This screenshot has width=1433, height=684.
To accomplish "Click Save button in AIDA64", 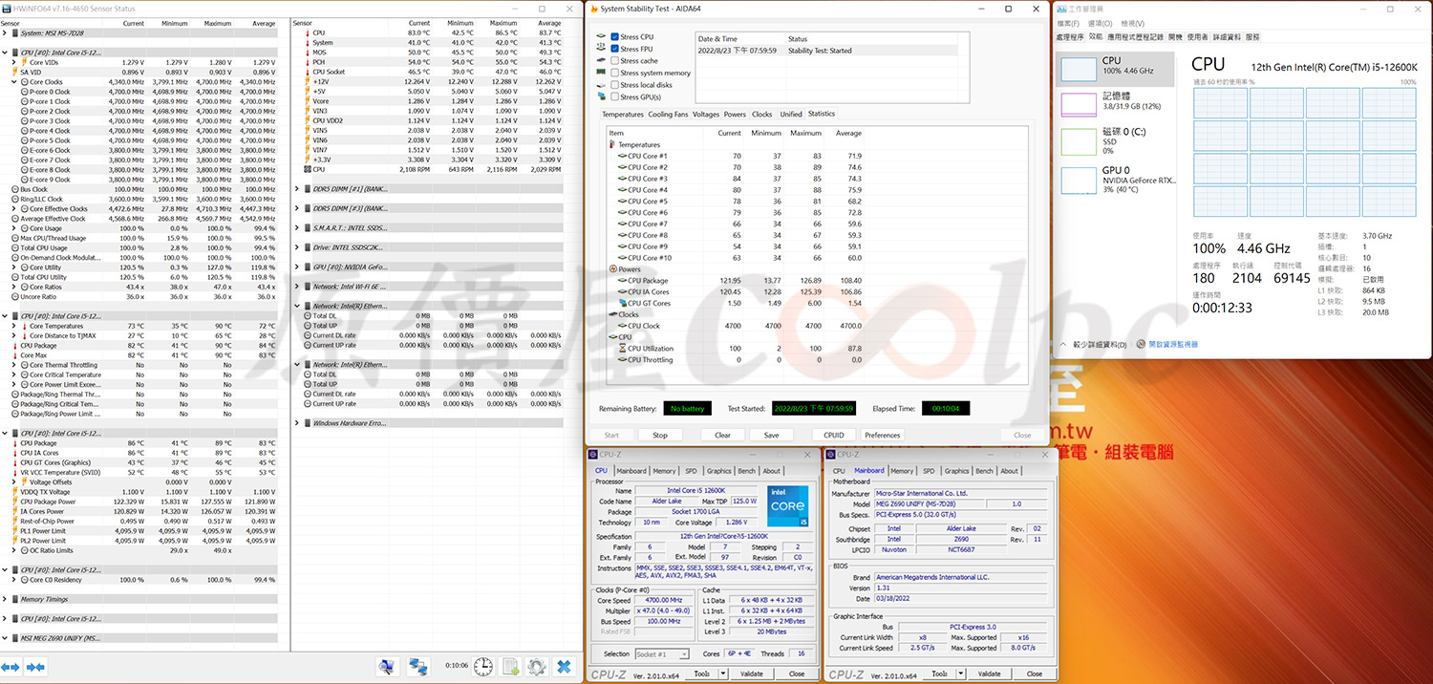I will click(x=771, y=435).
